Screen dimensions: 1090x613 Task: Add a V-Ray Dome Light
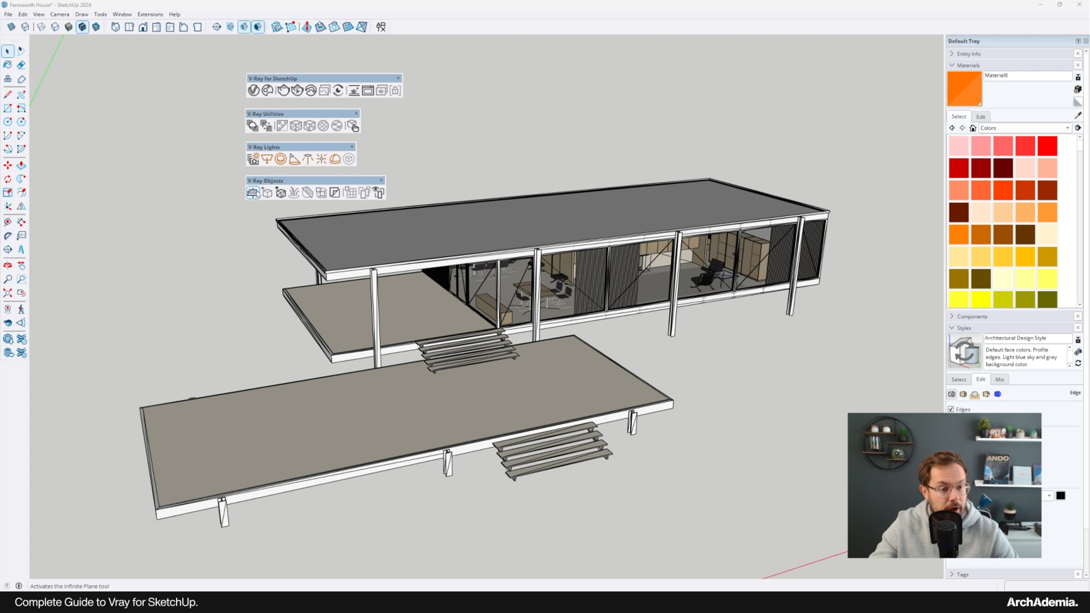335,159
